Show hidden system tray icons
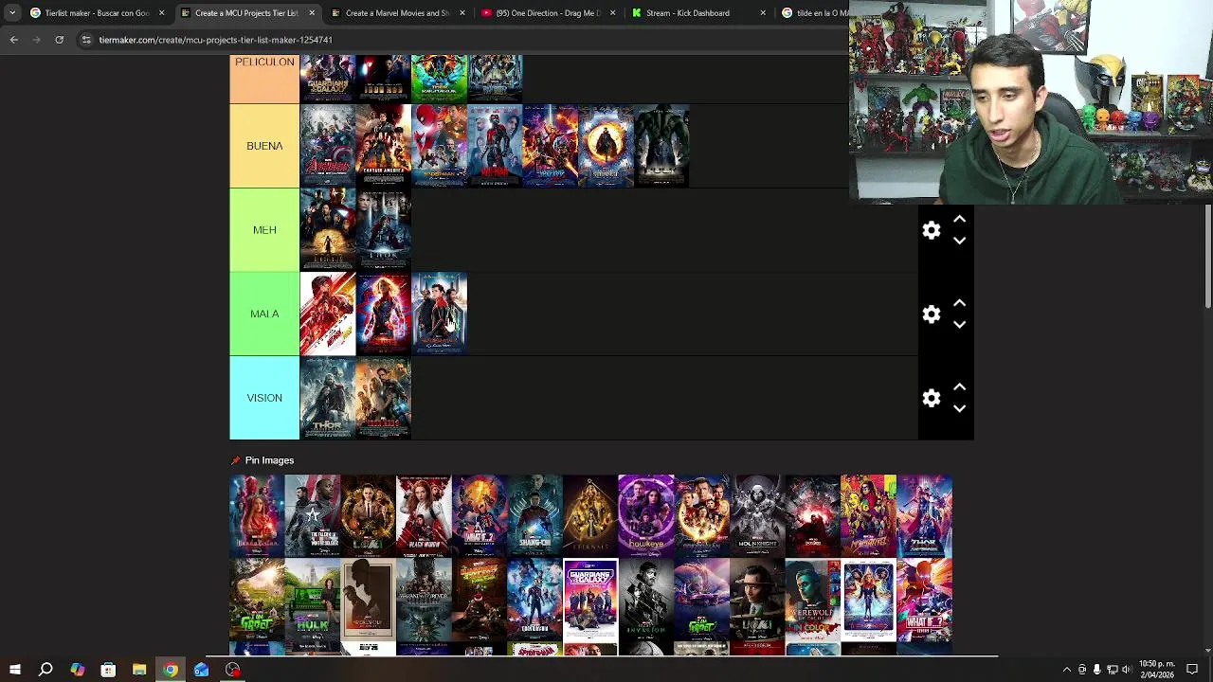1213x682 pixels. tap(1066, 670)
